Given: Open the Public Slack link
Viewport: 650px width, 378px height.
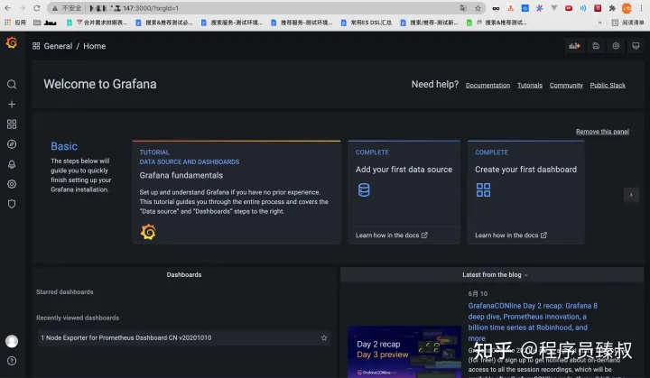Looking at the screenshot, I should click(608, 85).
